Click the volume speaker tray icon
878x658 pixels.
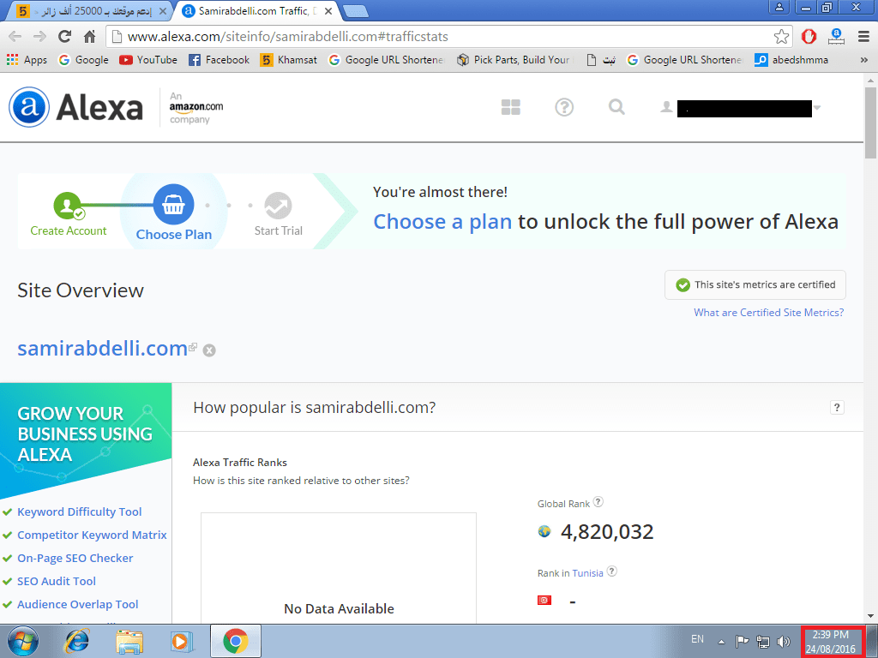784,641
